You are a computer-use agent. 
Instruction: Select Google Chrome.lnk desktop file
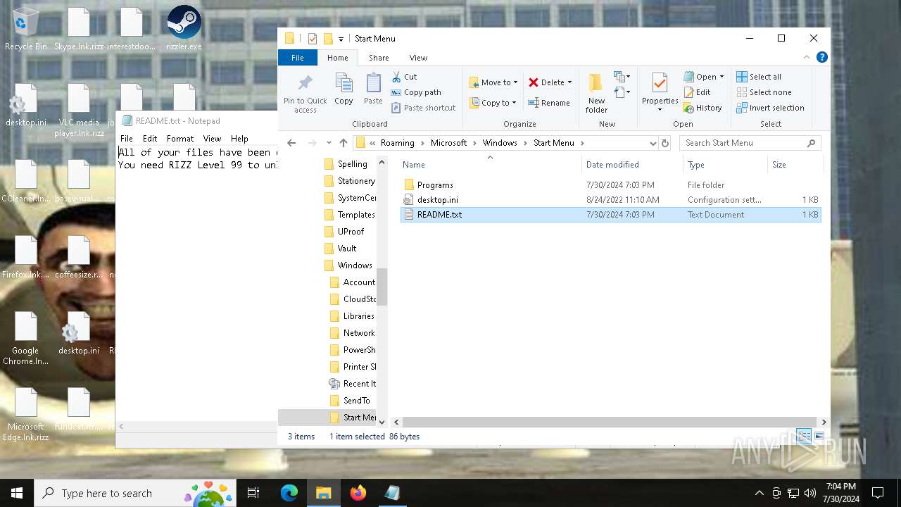point(25,339)
